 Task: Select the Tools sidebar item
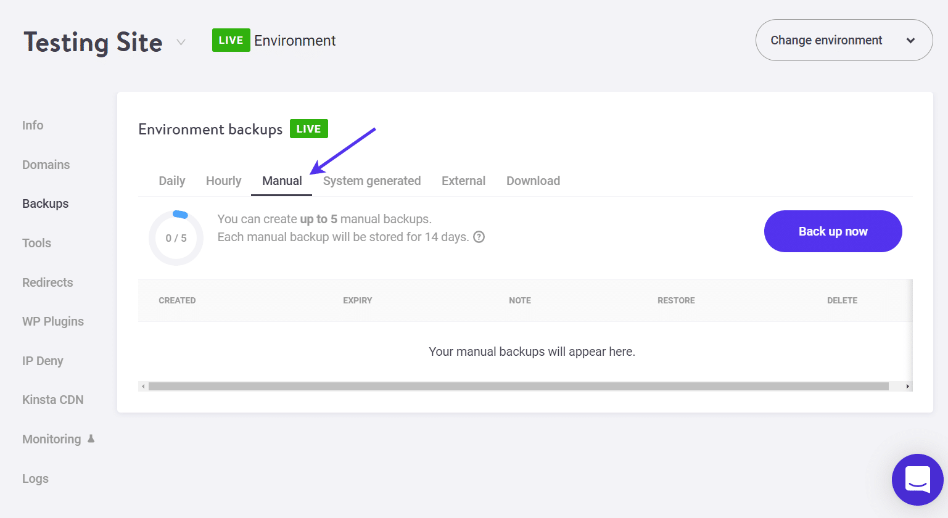click(x=36, y=243)
